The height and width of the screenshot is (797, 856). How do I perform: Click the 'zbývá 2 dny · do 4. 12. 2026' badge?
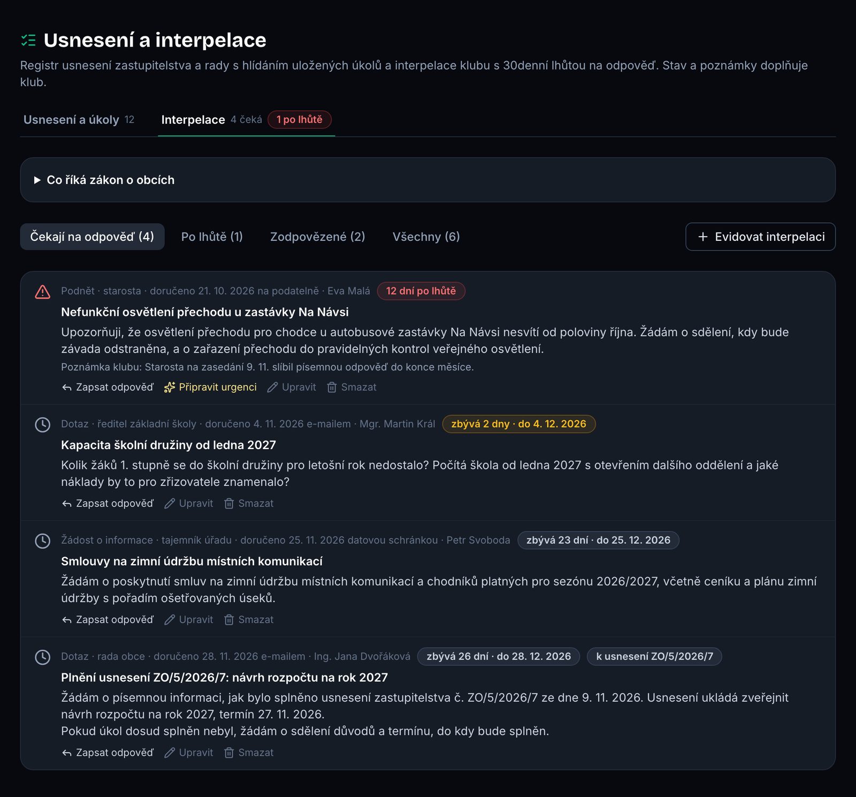tap(519, 424)
